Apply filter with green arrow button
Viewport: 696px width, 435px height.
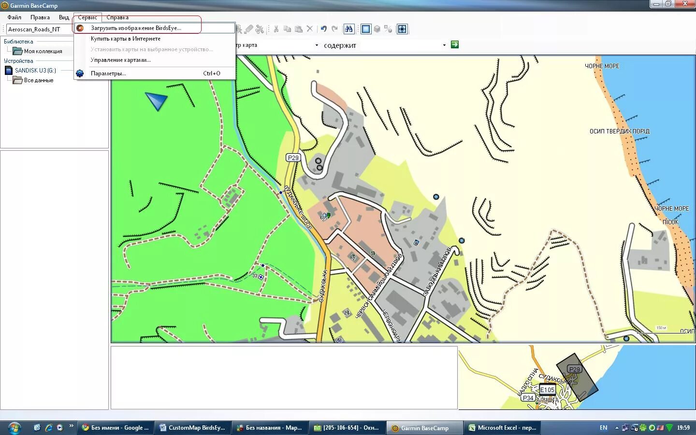coord(455,44)
